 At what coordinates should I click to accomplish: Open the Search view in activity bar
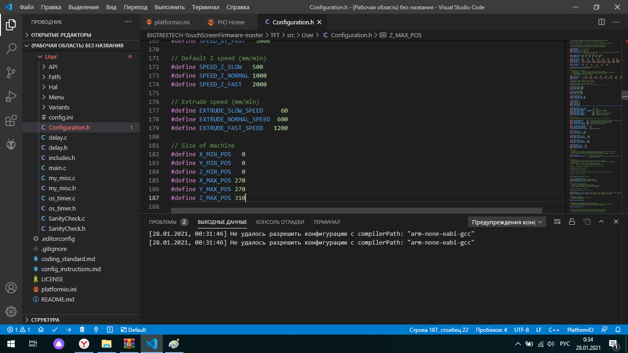point(11,49)
